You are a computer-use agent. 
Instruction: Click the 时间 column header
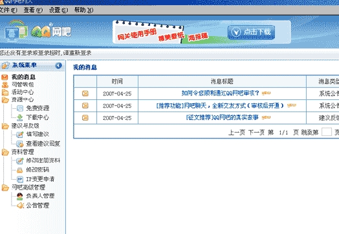tap(117, 81)
